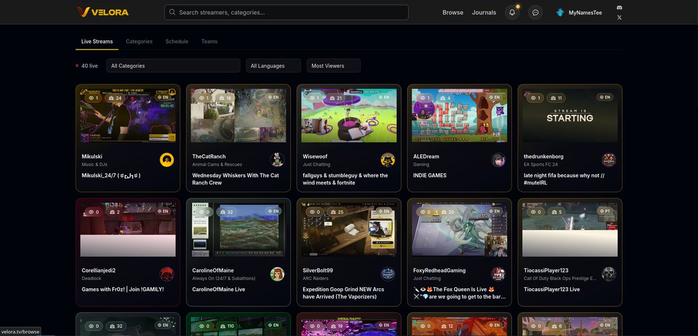Screen dimensions: 698x336
Task: Open TheCatRanch channel avatar
Action: (x=277, y=160)
